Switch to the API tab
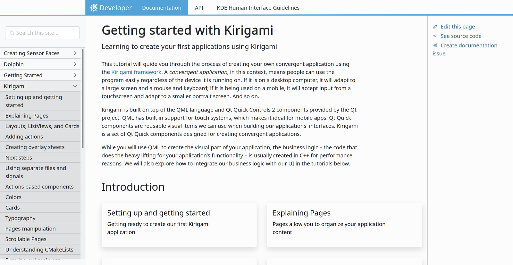The height and width of the screenshot is (265, 513). coord(199,8)
